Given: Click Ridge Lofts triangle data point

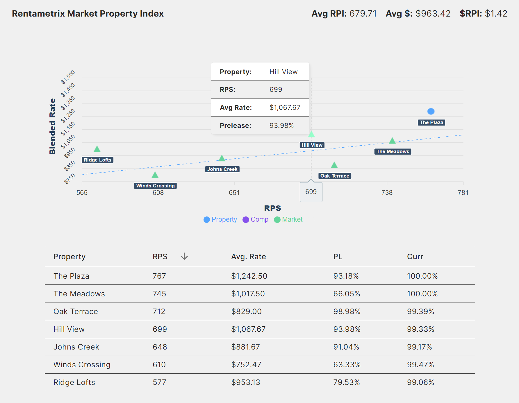Looking at the screenshot, I should point(97,149).
